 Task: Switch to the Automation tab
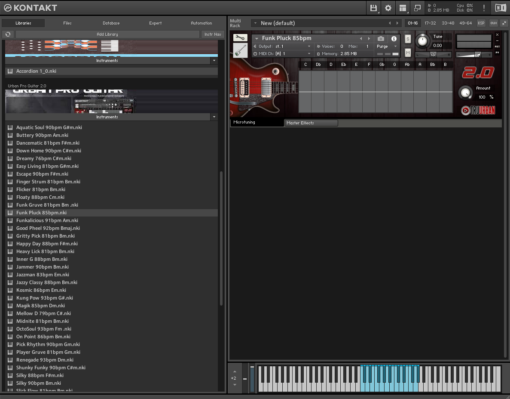coord(202,23)
